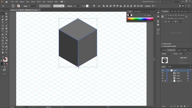The height and width of the screenshot is (108, 192).
Task: Click the Transform link in control bar
Action: pyautogui.click(x=148, y=6)
